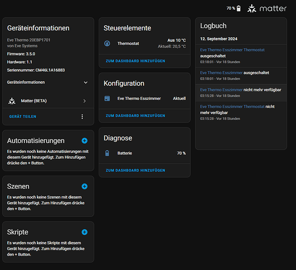Screen dimensions: 296x270
Task: Click the Batterie icon in Diagnose
Action: pos(107,153)
